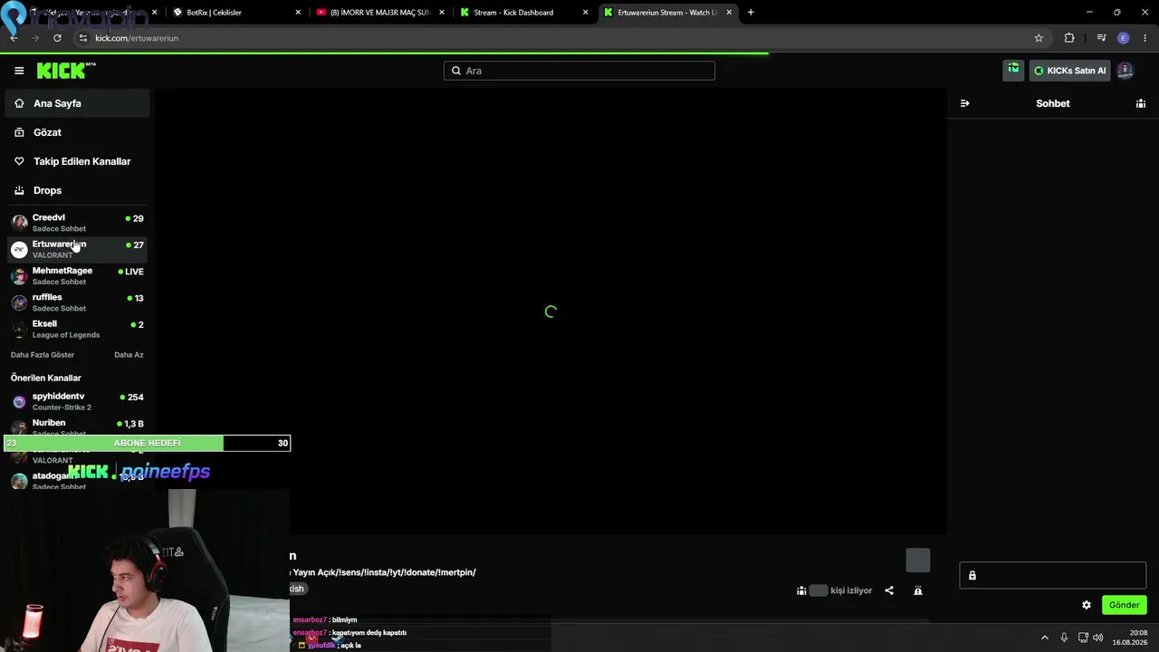Click the share stream icon
Screen dimensions: 1159x652
point(889,590)
